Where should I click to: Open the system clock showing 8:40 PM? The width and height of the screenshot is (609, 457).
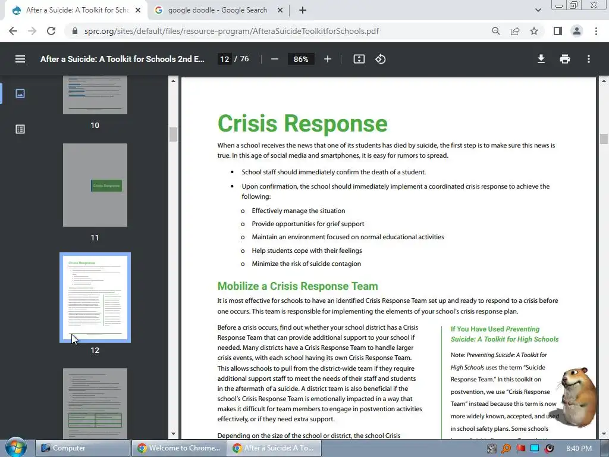[579, 449]
